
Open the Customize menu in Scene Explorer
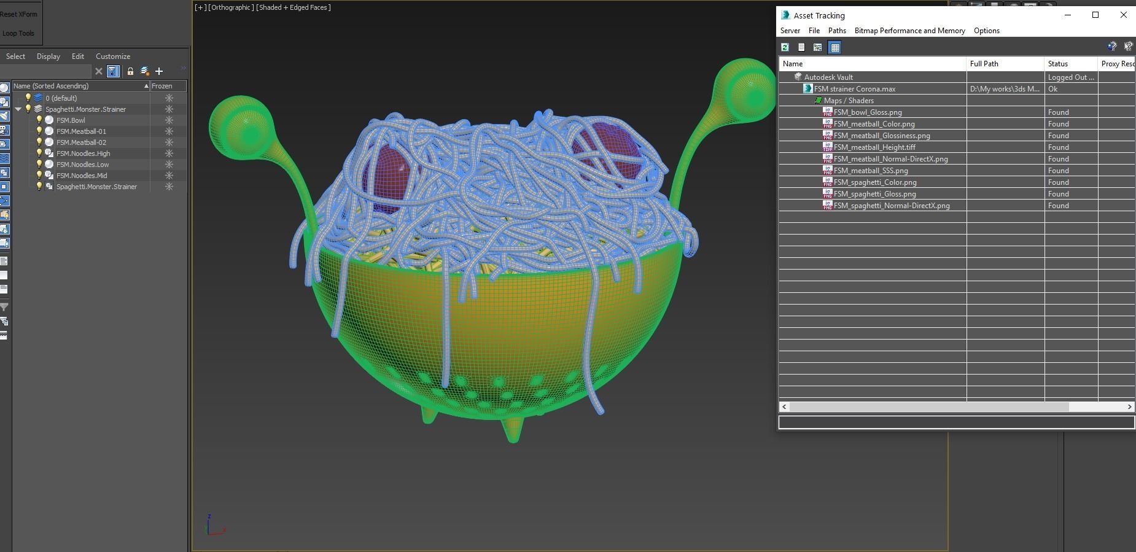[x=113, y=56]
